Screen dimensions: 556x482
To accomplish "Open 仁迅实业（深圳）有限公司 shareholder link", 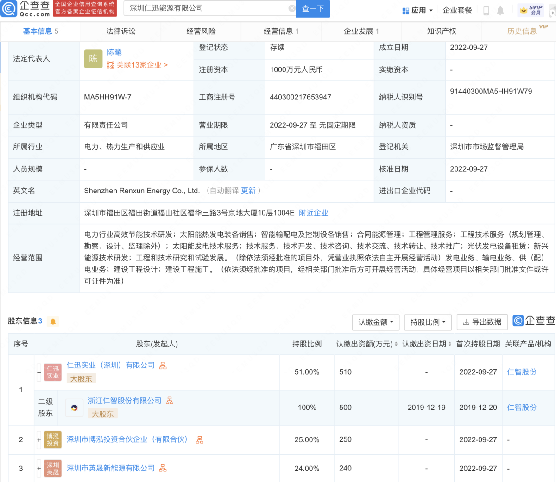I will click(x=111, y=365).
